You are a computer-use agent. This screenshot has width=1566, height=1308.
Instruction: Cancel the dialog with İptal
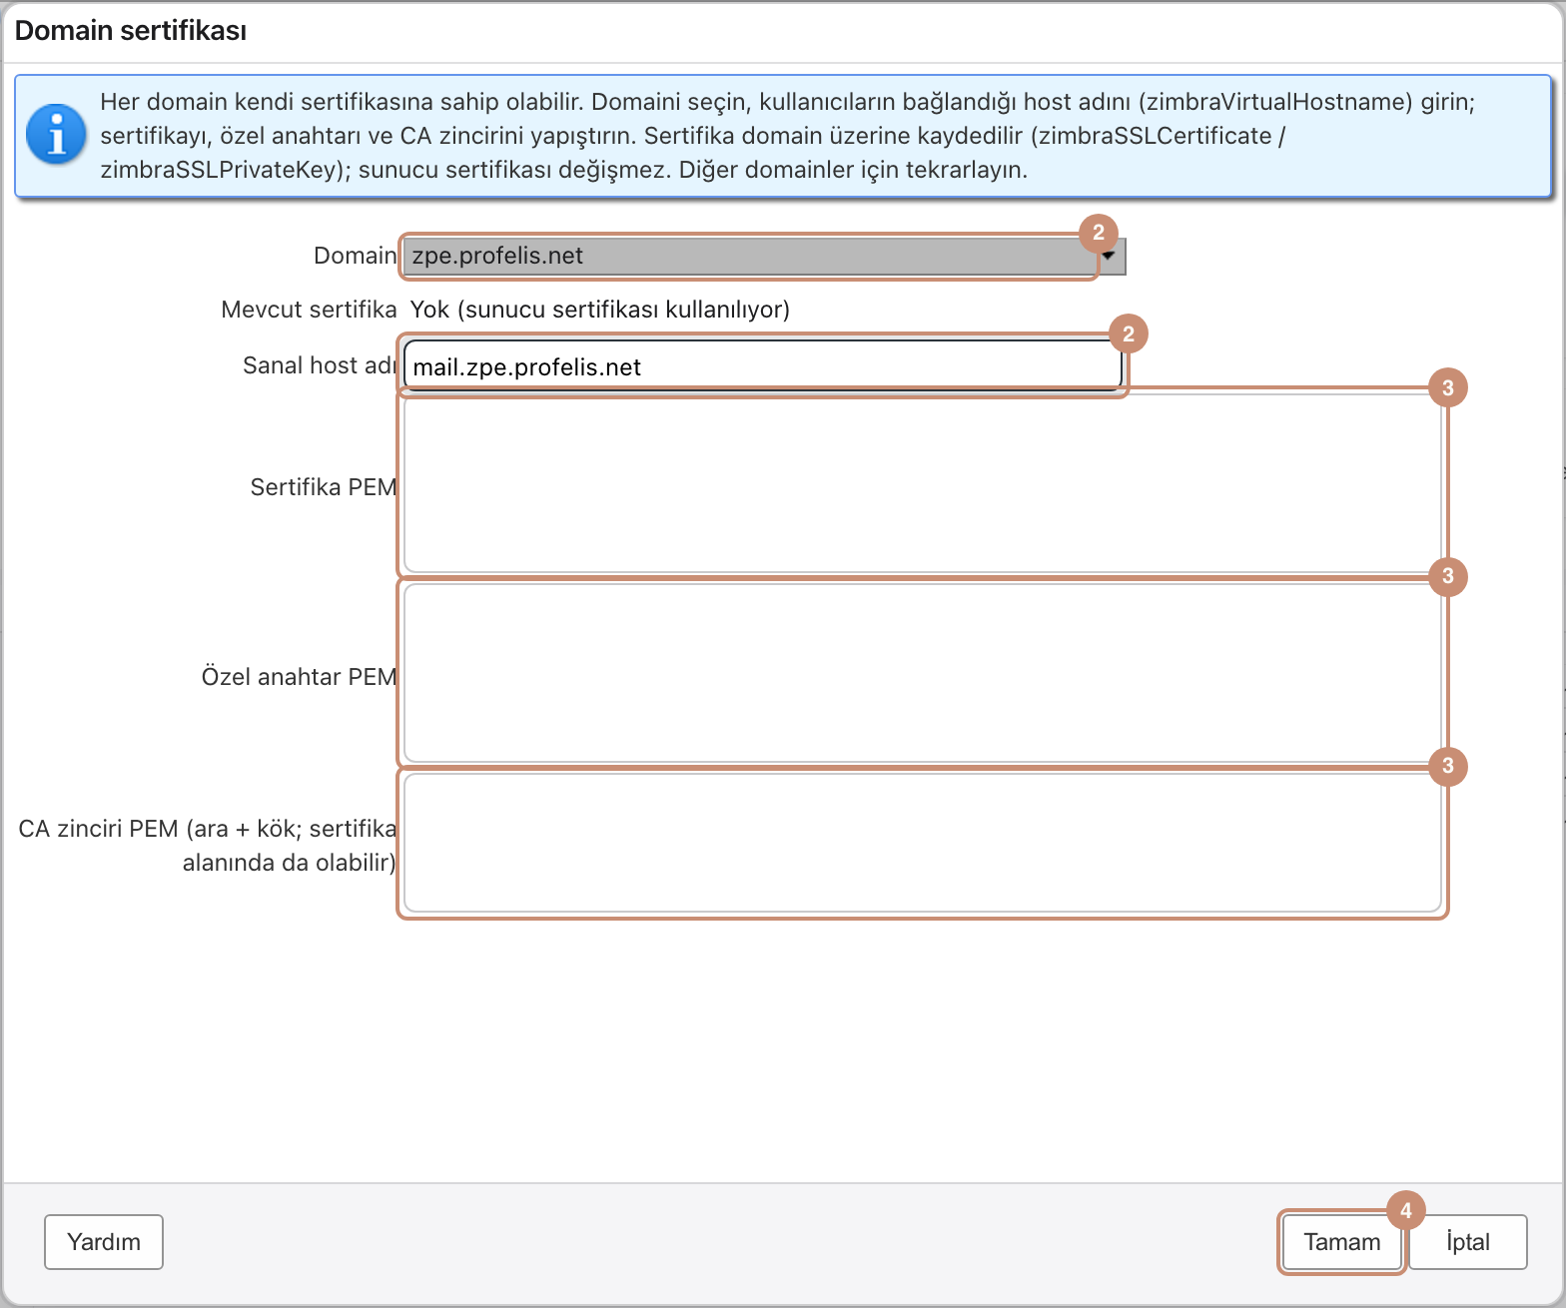[x=1468, y=1242]
